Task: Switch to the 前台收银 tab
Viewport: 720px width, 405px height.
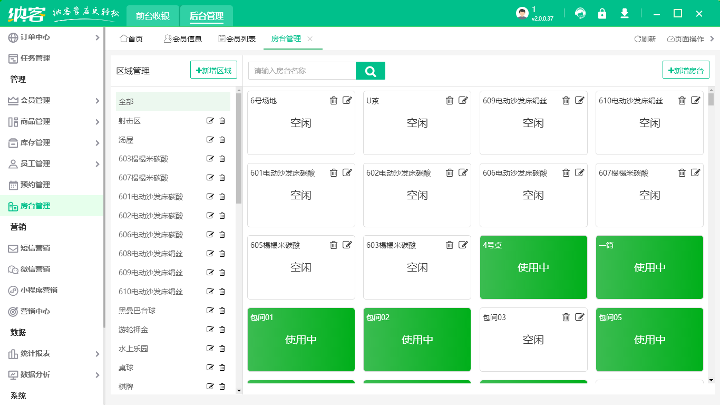Action: click(x=153, y=16)
